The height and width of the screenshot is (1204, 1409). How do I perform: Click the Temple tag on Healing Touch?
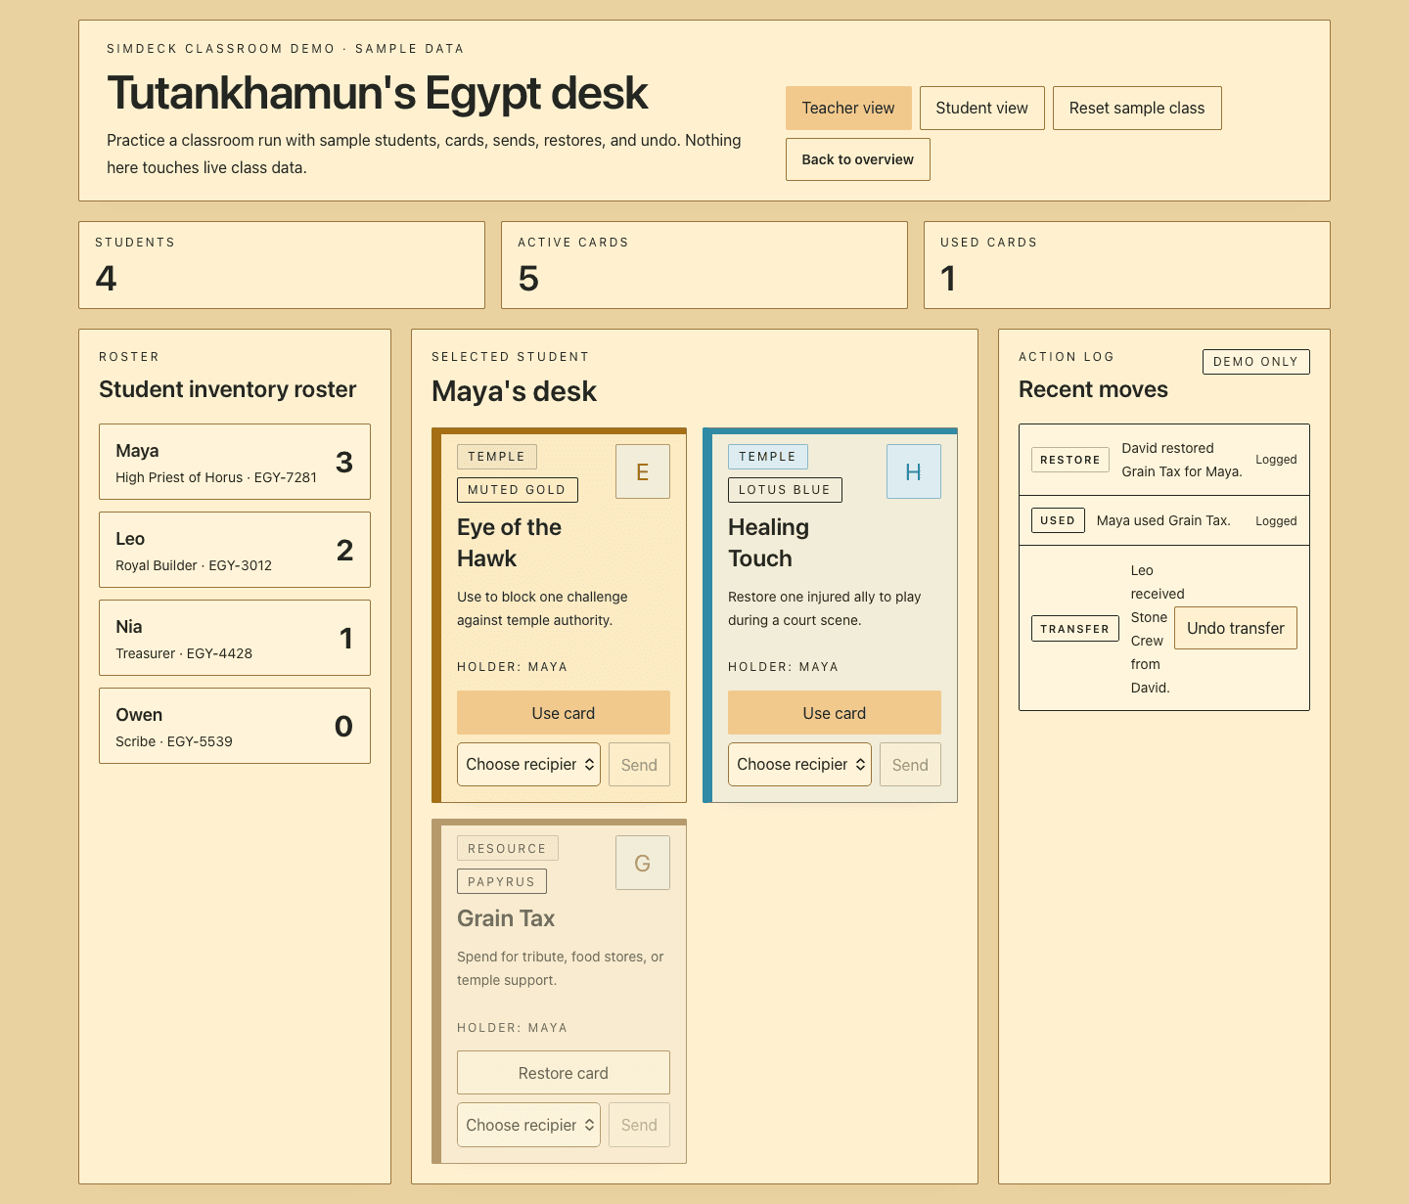768,457
